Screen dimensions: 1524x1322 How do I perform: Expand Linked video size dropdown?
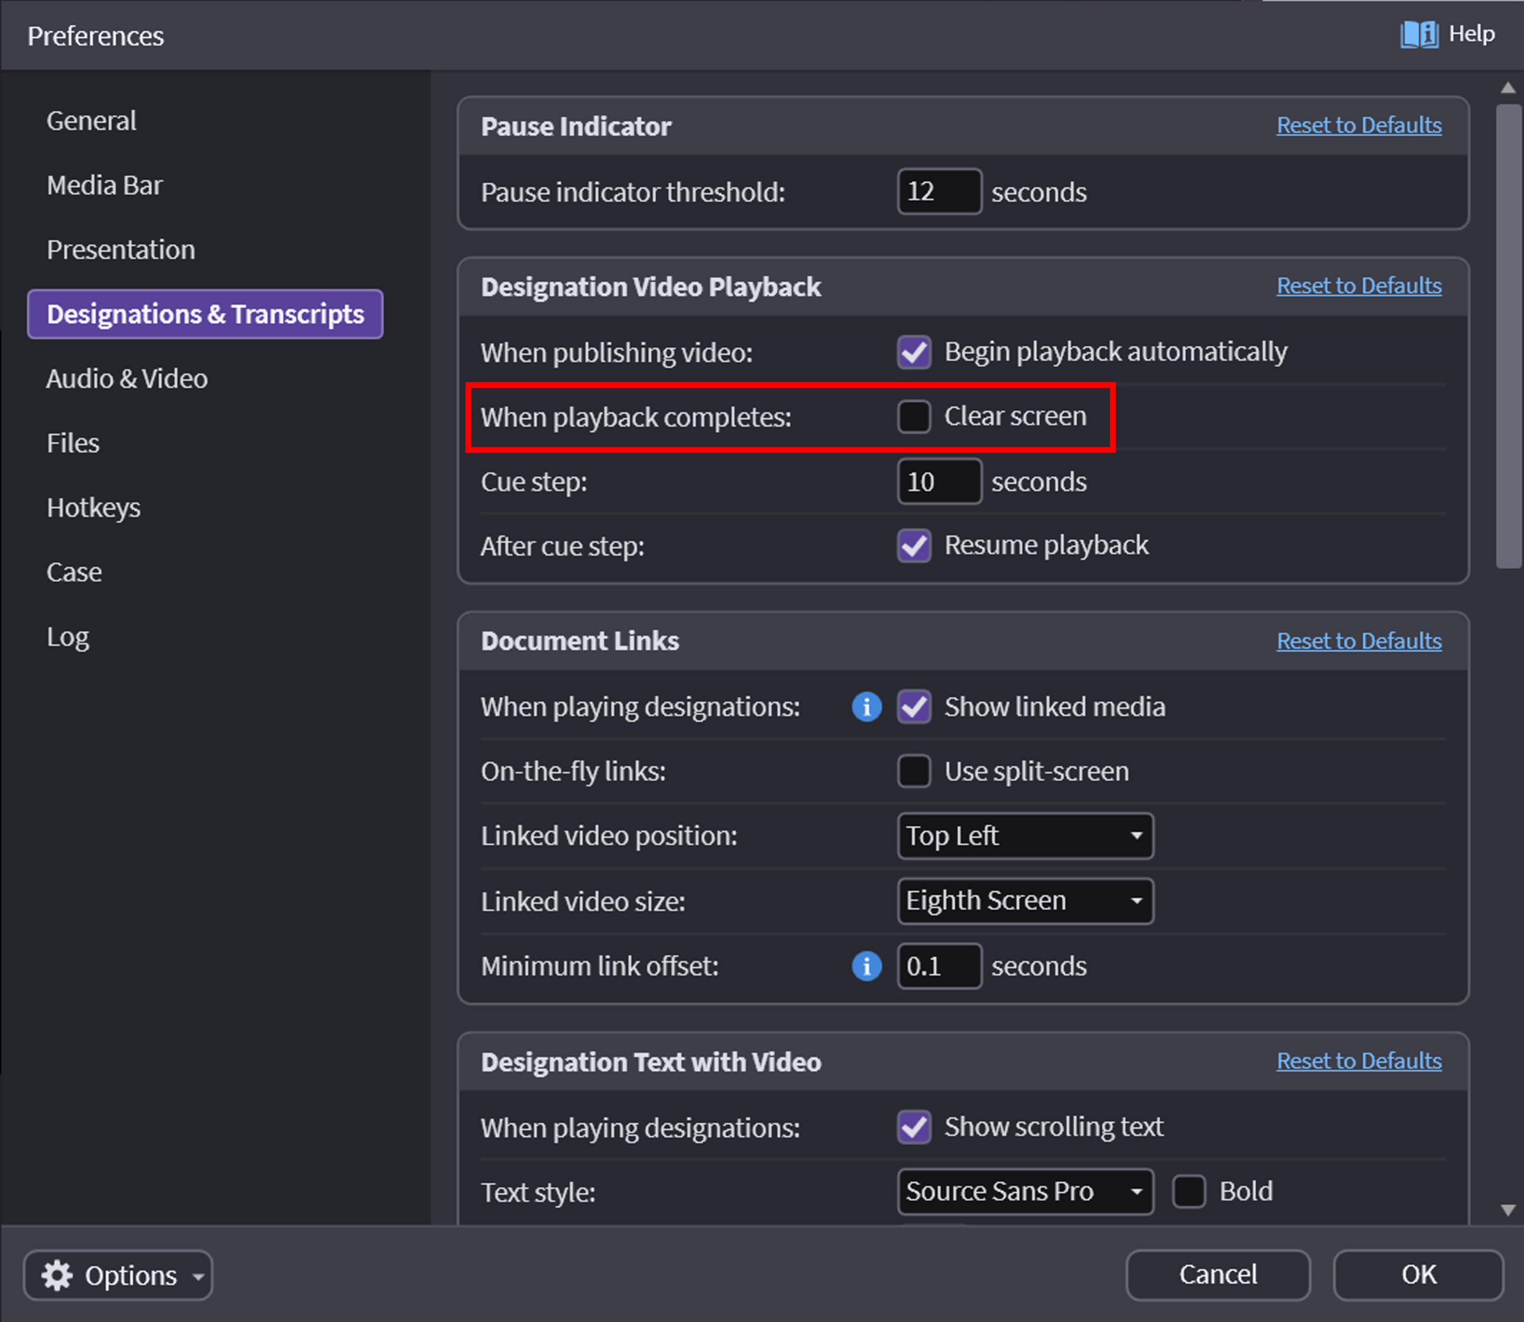click(x=1025, y=901)
